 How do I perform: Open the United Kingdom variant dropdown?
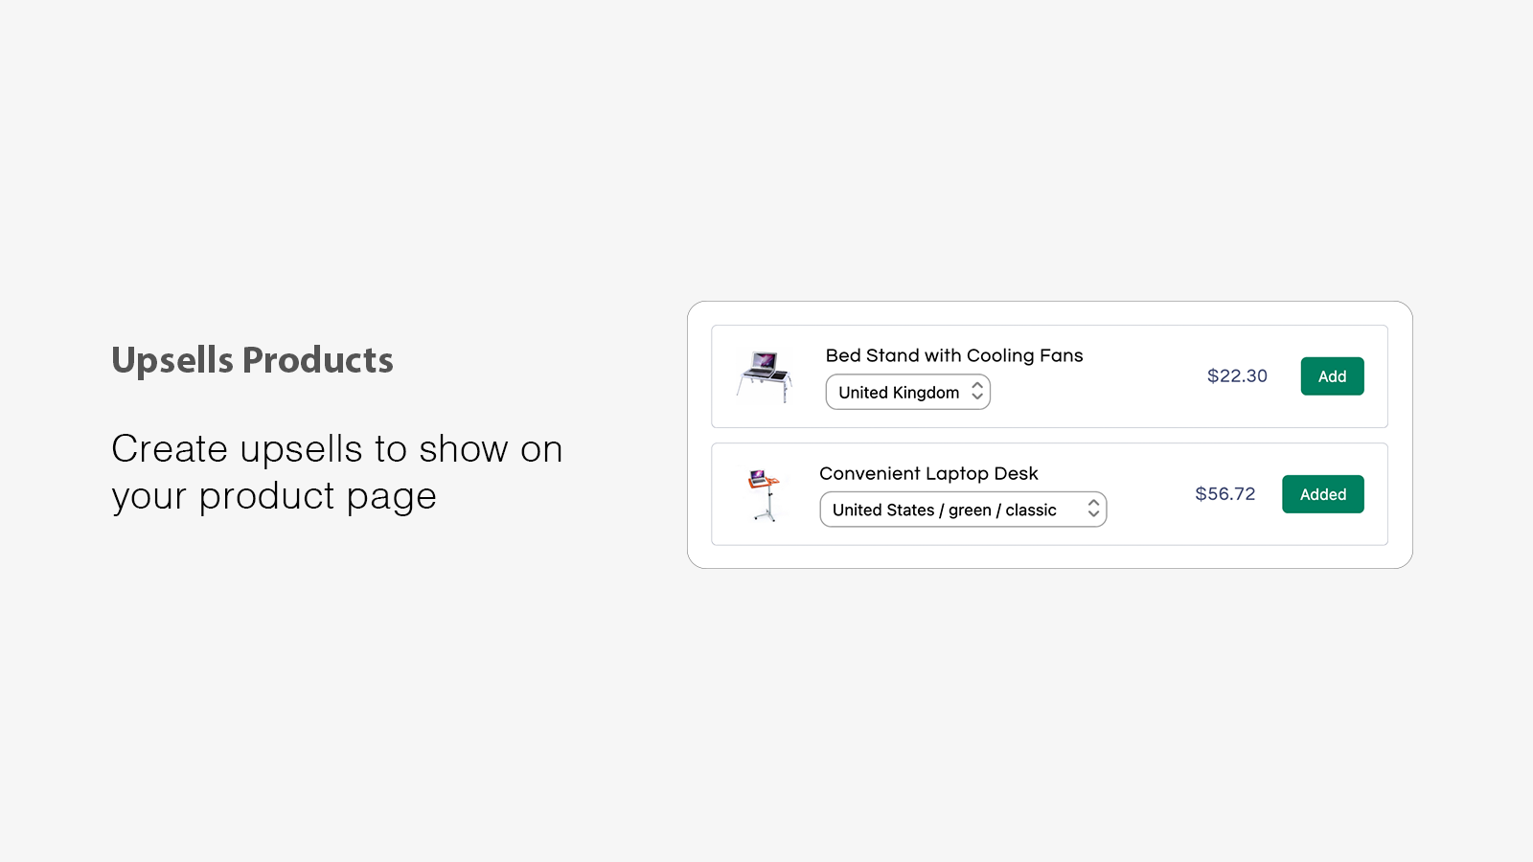pyautogui.click(x=907, y=392)
